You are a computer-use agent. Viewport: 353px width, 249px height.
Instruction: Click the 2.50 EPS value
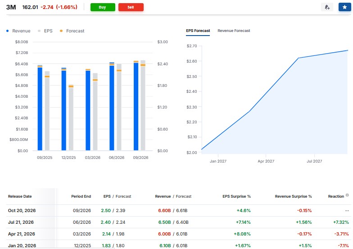pos(106,211)
